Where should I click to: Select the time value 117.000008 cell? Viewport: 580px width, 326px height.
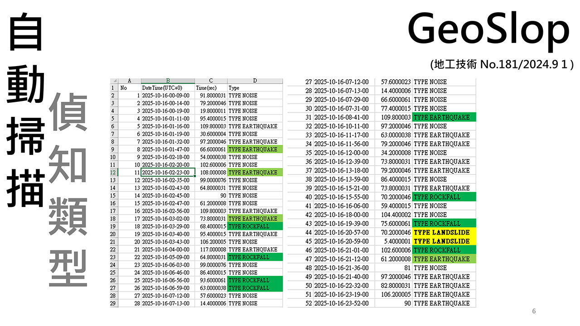pyautogui.click(x=211, y=249)
